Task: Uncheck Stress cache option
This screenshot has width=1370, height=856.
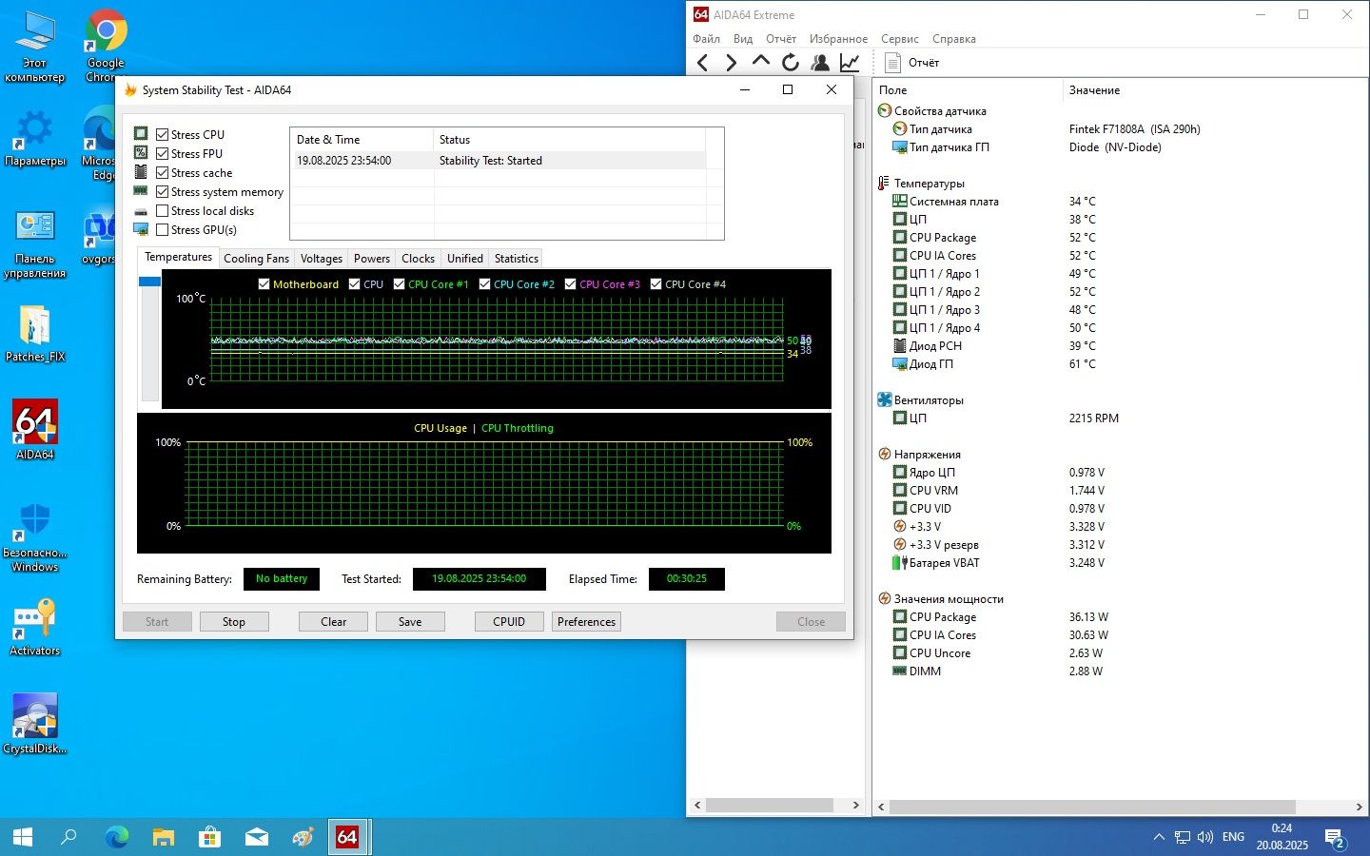Action: [162, 173]
